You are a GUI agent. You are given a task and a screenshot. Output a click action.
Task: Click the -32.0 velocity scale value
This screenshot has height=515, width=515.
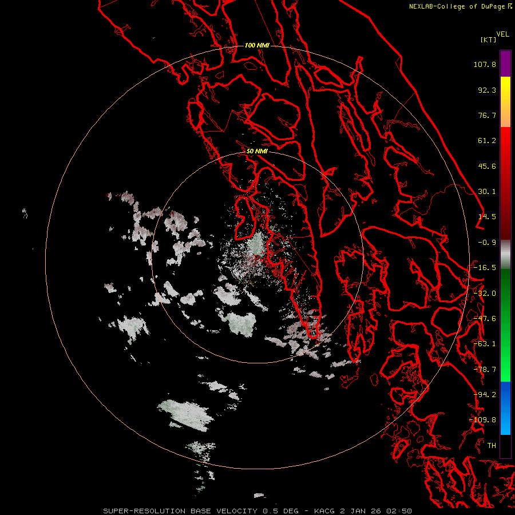tap(485, 294)
